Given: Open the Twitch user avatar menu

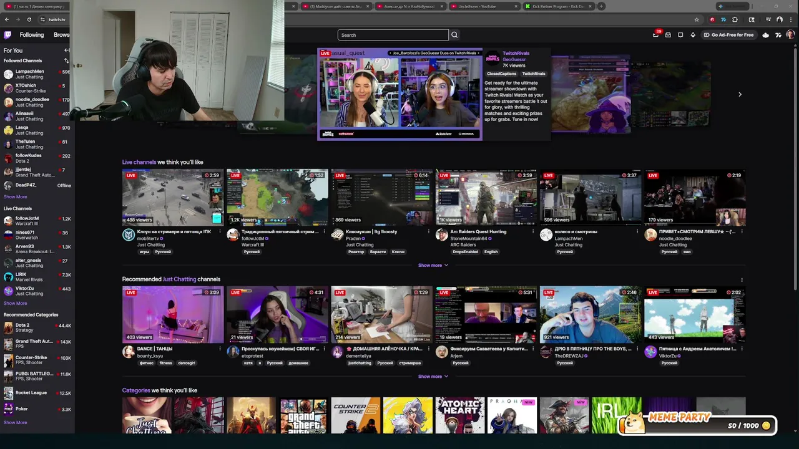Looking at the screenshot, I should coord(790,35).
